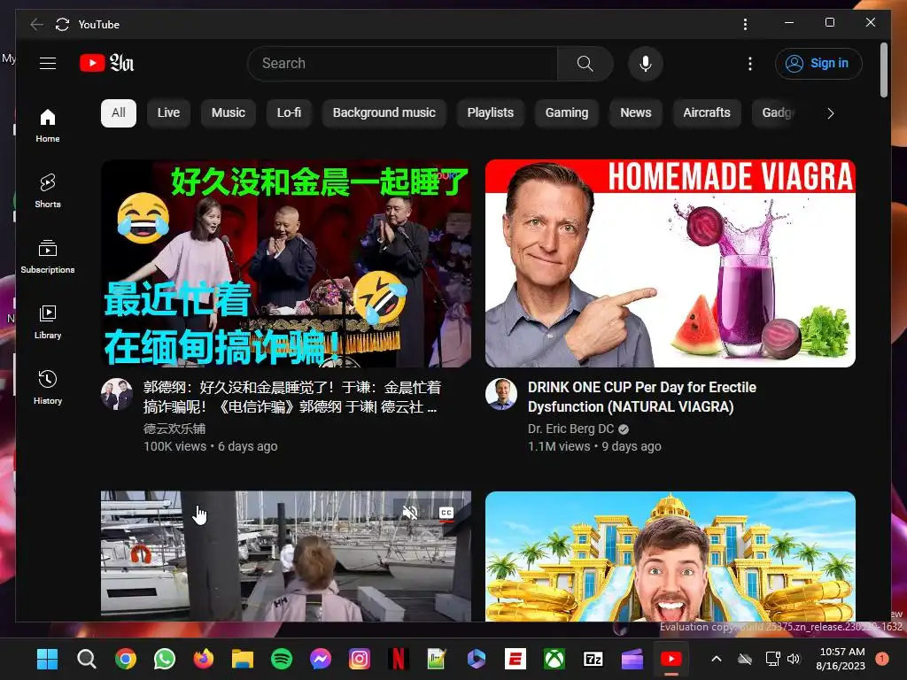Open History in sidebar
The width and height of the screenshot is (907, 680).
(x=48, y=387)
